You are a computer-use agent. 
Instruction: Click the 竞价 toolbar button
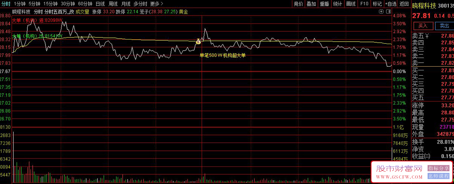click(x=298, y=4)
